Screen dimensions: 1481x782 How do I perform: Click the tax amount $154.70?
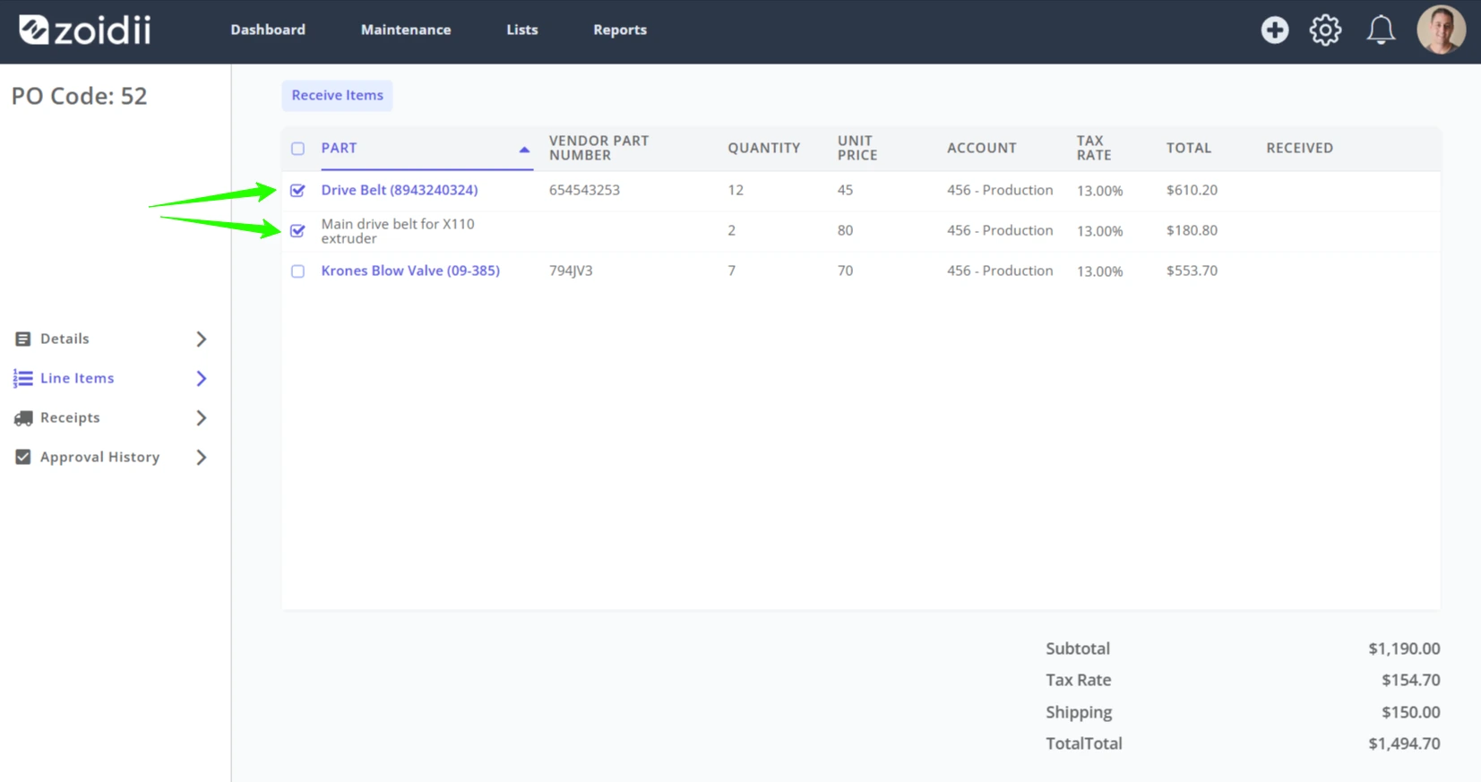click(1410, 680)
